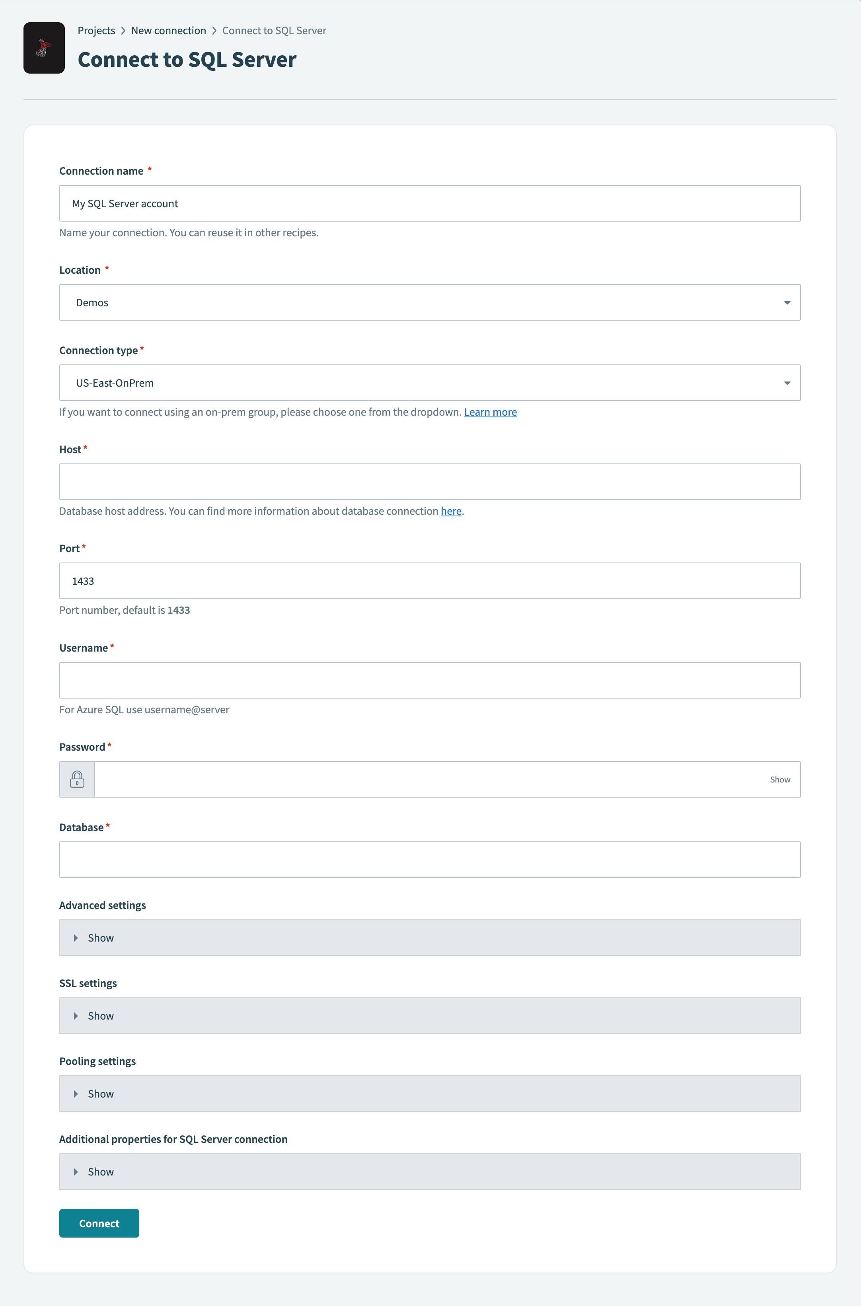Screen dimensions: 861x1306
Task: Click the Connect button
Action: coord(99,1223)
